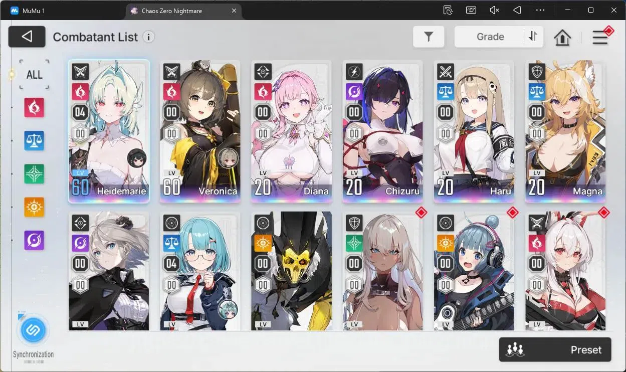Click Diana's level 20 number
Image resolution: width=626 pixels, height=372 pixels.
click(x=263, y=188)
